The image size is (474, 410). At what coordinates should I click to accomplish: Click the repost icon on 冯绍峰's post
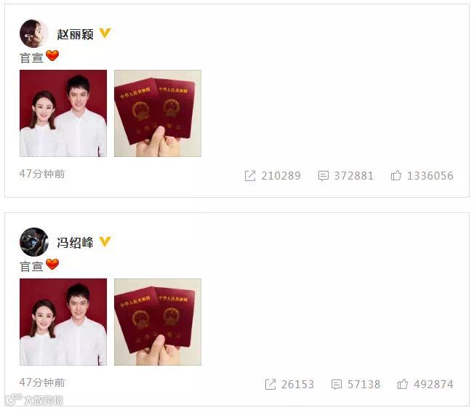(270, 385)
